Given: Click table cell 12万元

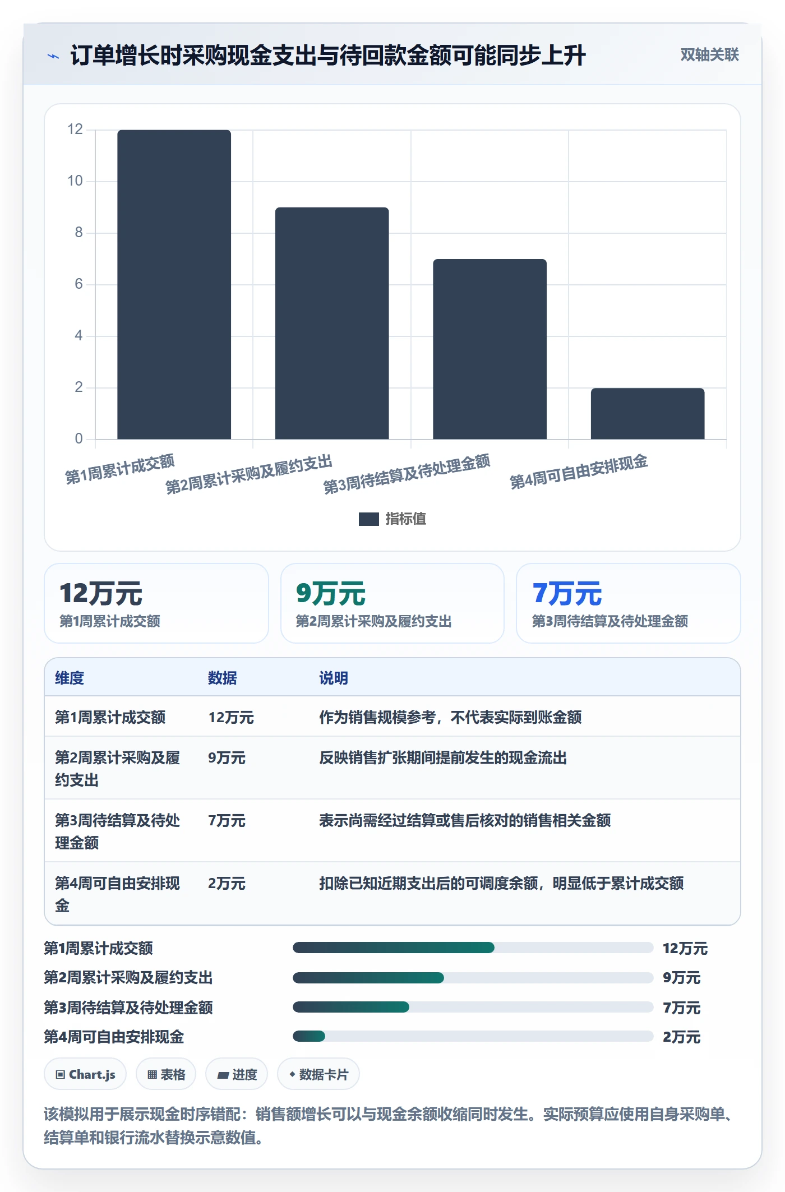Looking at the screenshot, I should pyautogui.click(x=231, y=717).
